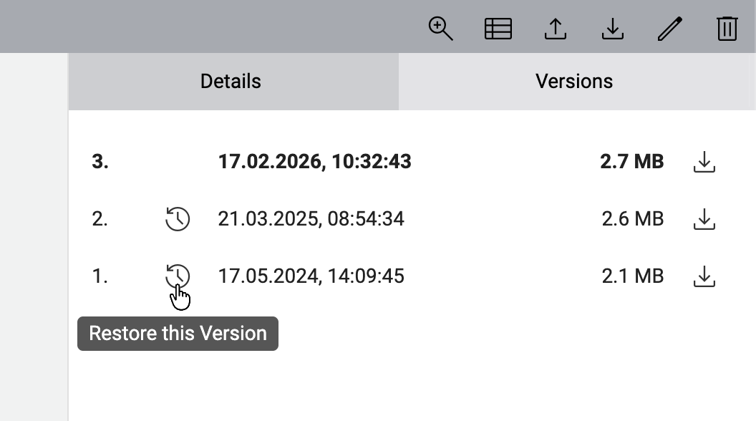Select the timestamp 17.05.2024, 14:09:45
Image resolution: width=756 pixels, height=421 pixels.
click(x=311, y=276)
